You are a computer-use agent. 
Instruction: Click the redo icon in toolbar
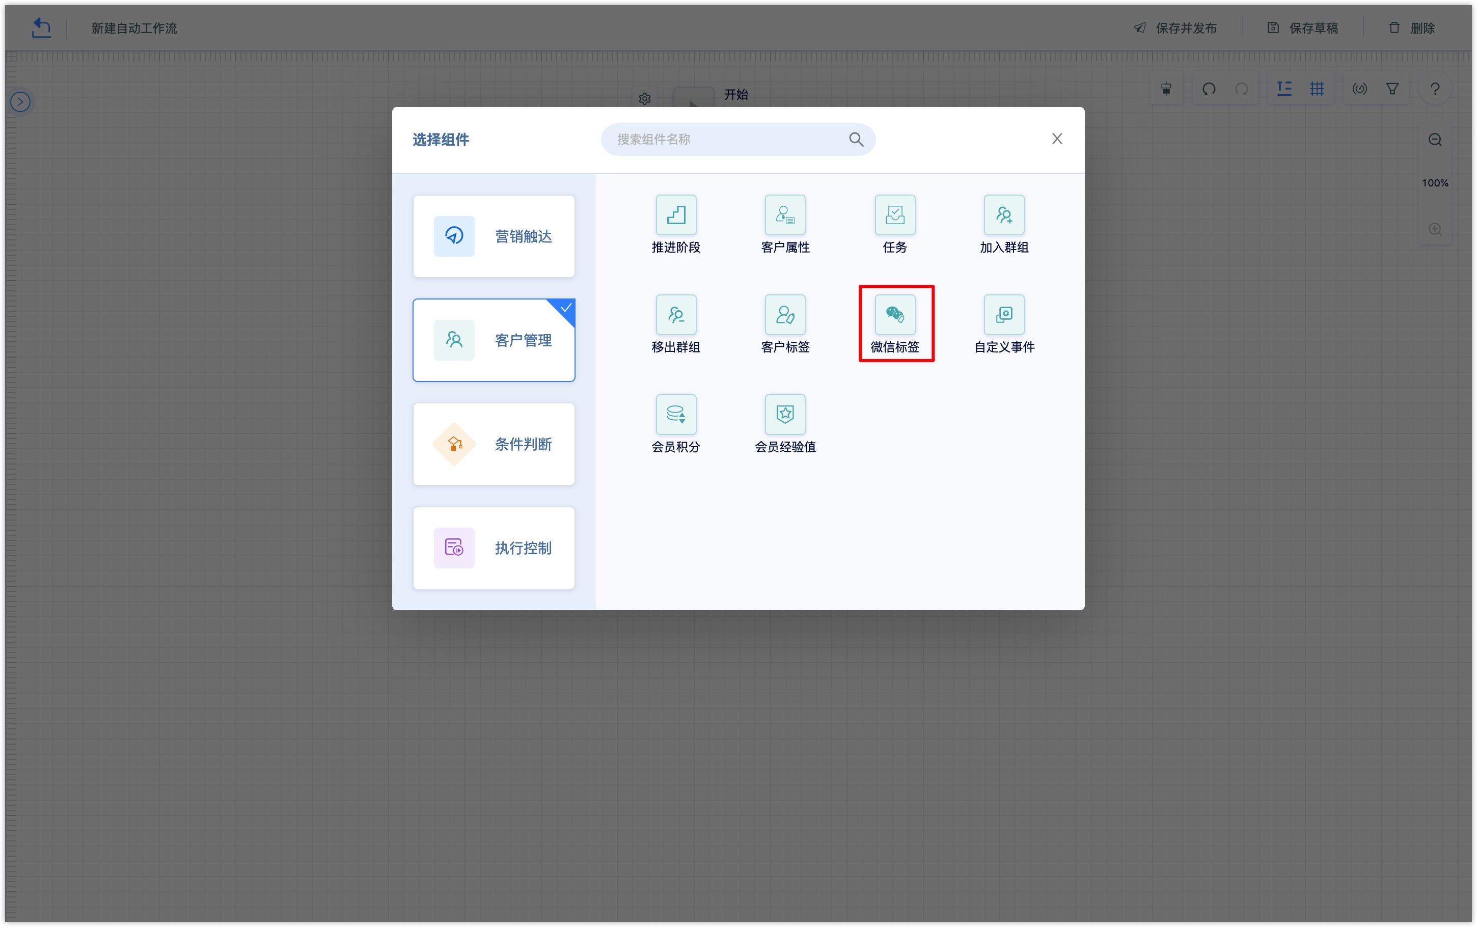pyautogui.click(x=1241, y=89)
